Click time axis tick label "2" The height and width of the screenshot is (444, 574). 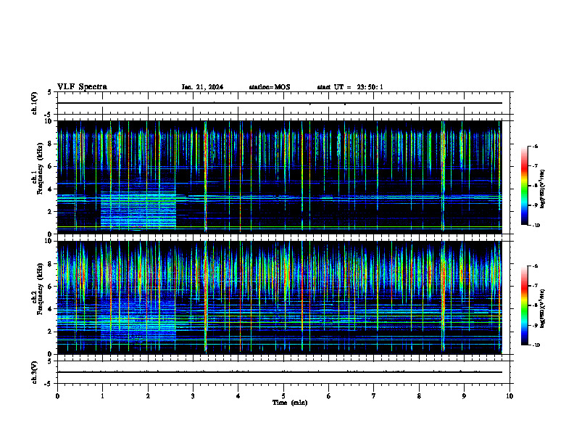148,396
